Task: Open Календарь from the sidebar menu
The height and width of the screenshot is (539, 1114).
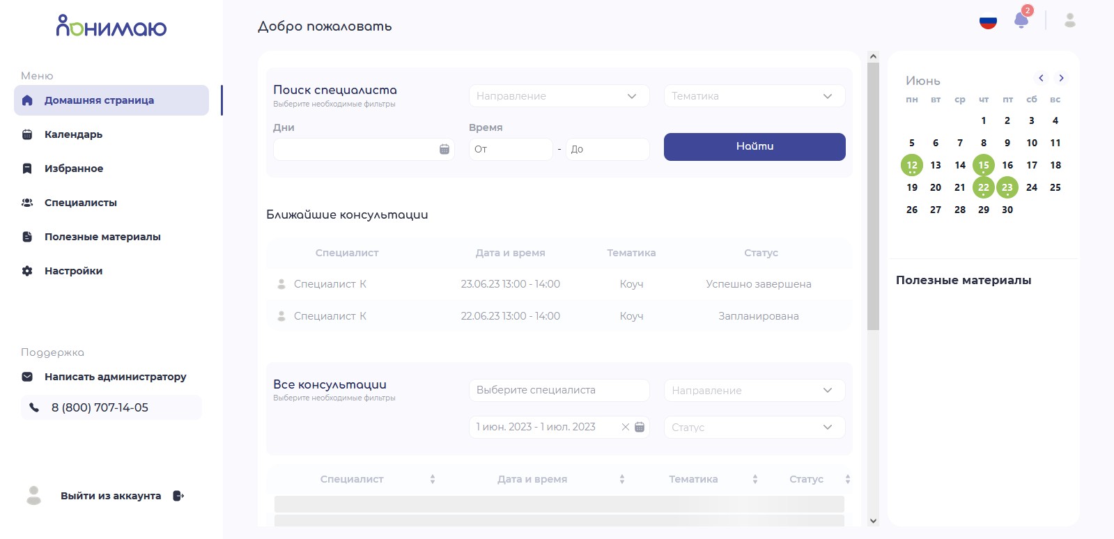Action: click(x=73, y=134)
